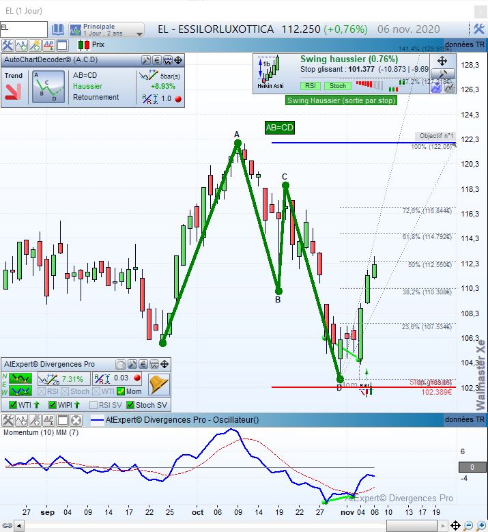Open the symbol guide book icon

pyautogui.click(x=57, y=29)
